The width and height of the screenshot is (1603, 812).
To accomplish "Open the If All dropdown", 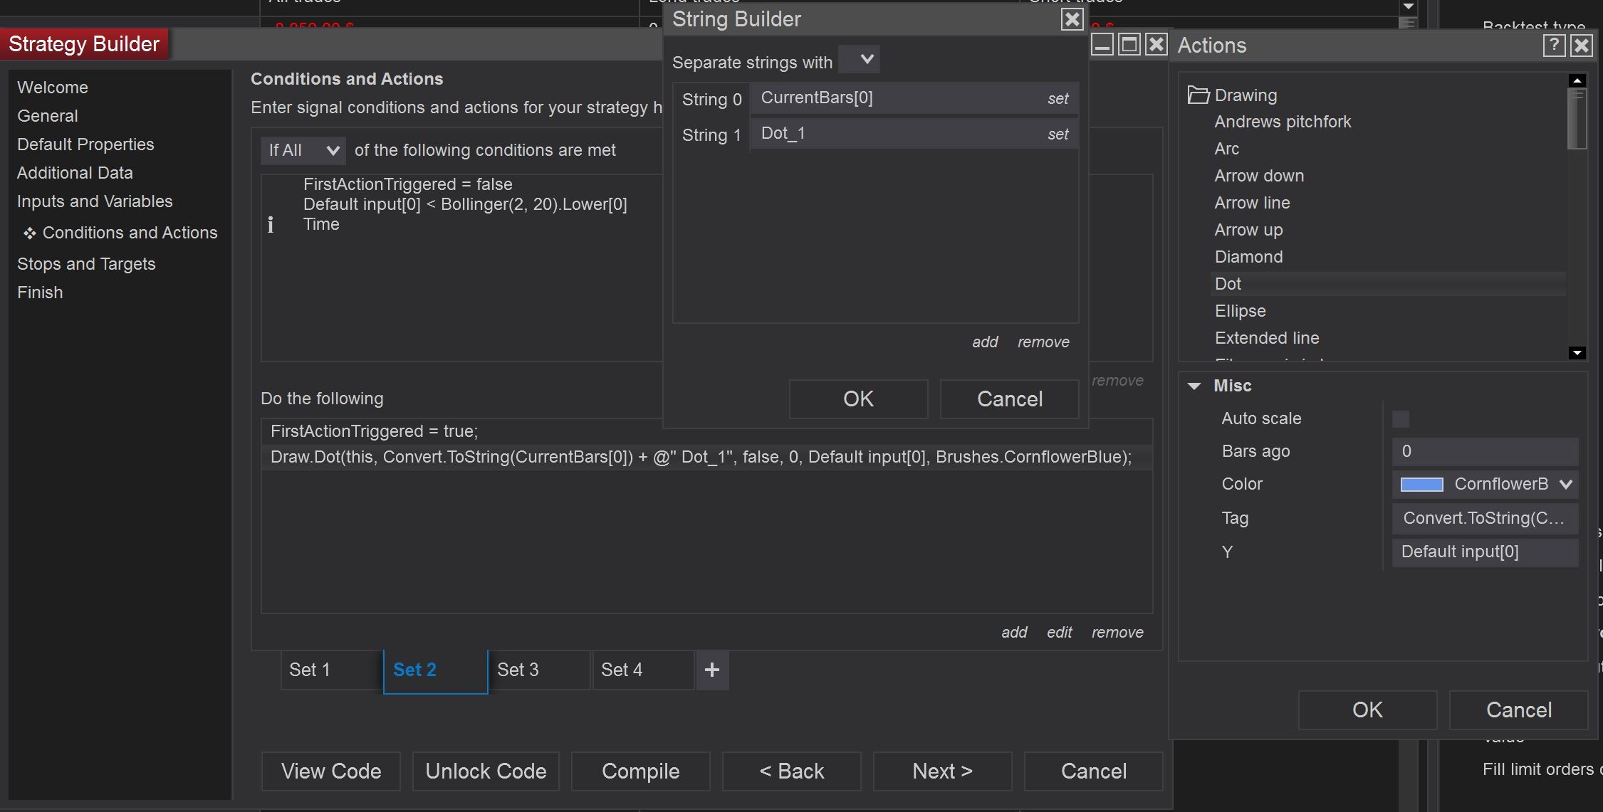I will [303, 150].
